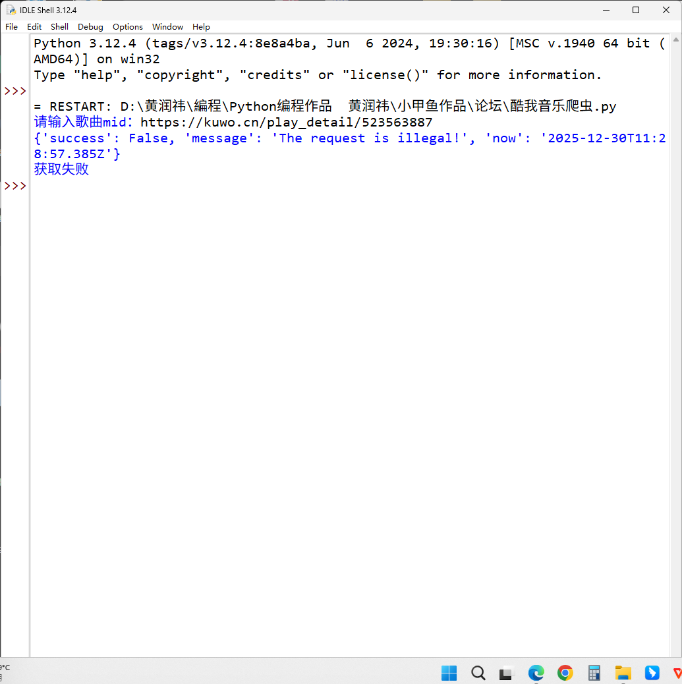The image size is (682, 684).
Task: Open the Edit menu
Action: 34,27
